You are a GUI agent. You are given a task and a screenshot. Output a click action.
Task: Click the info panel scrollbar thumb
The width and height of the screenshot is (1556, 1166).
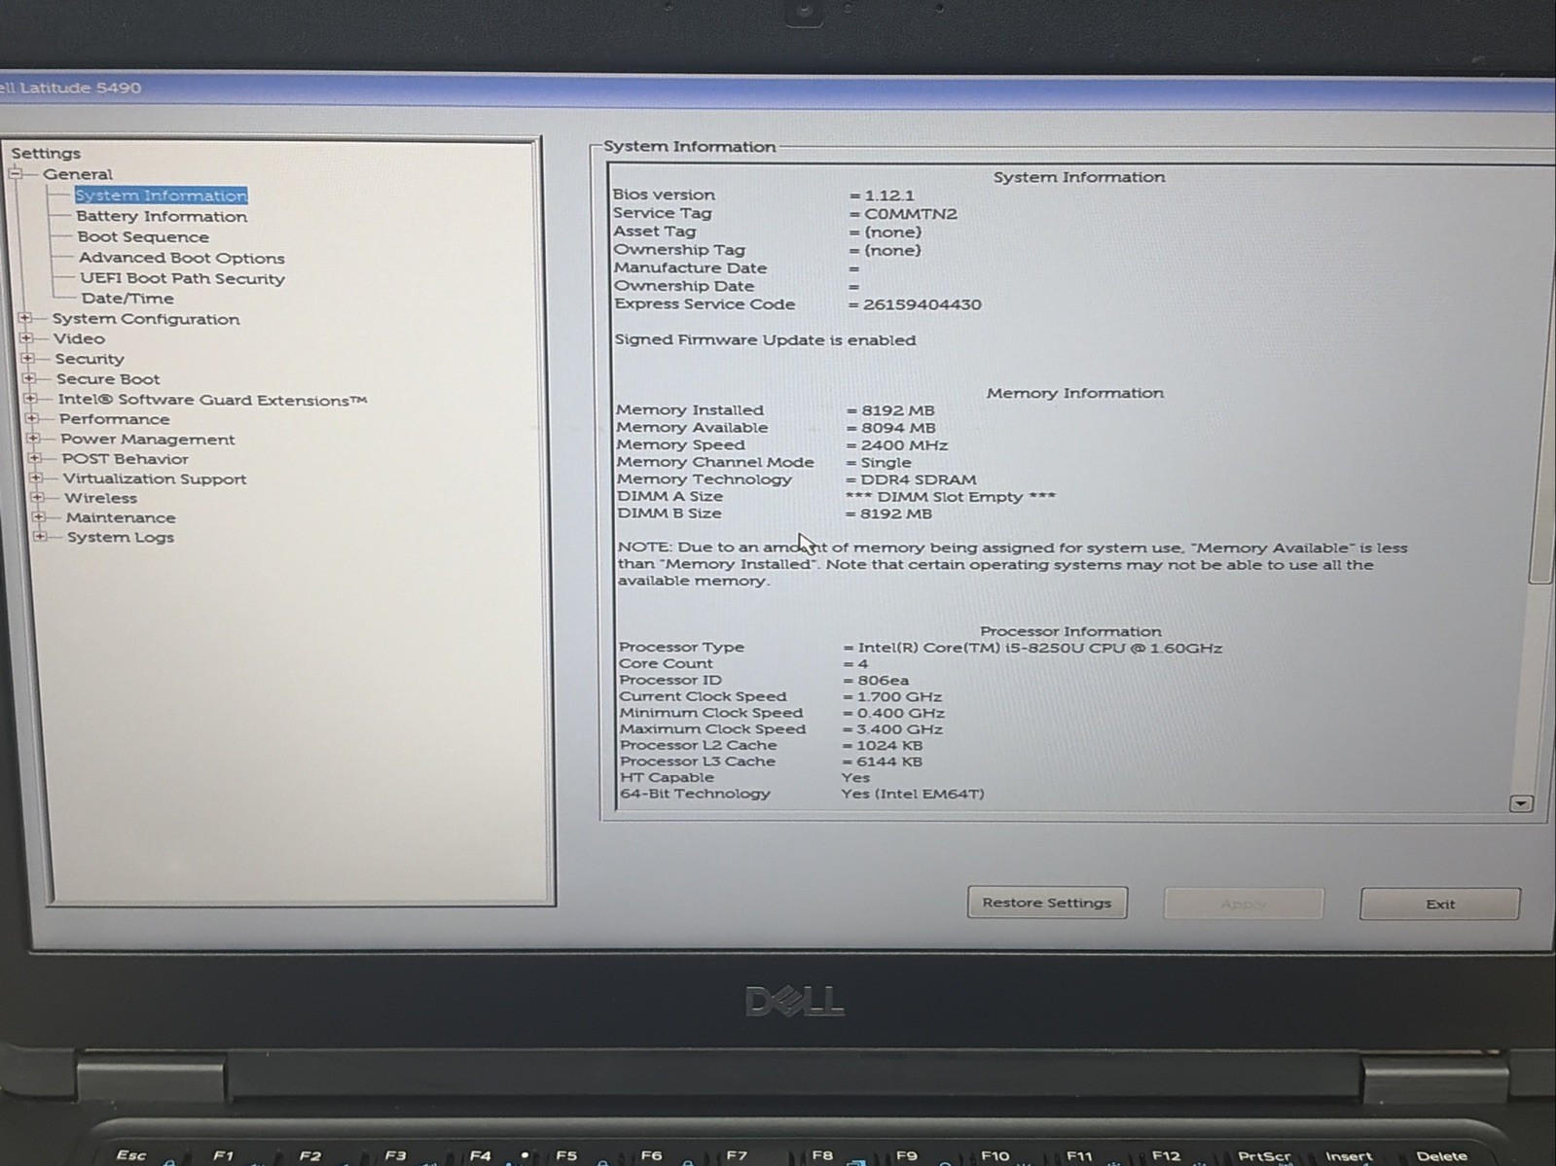(x=1541, y=379)
